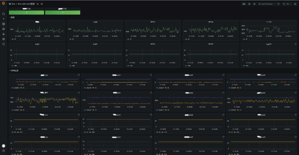Open the IPTV1 panel title menu
This screenshot has height=155, width=299.
[x=153, y=22]
